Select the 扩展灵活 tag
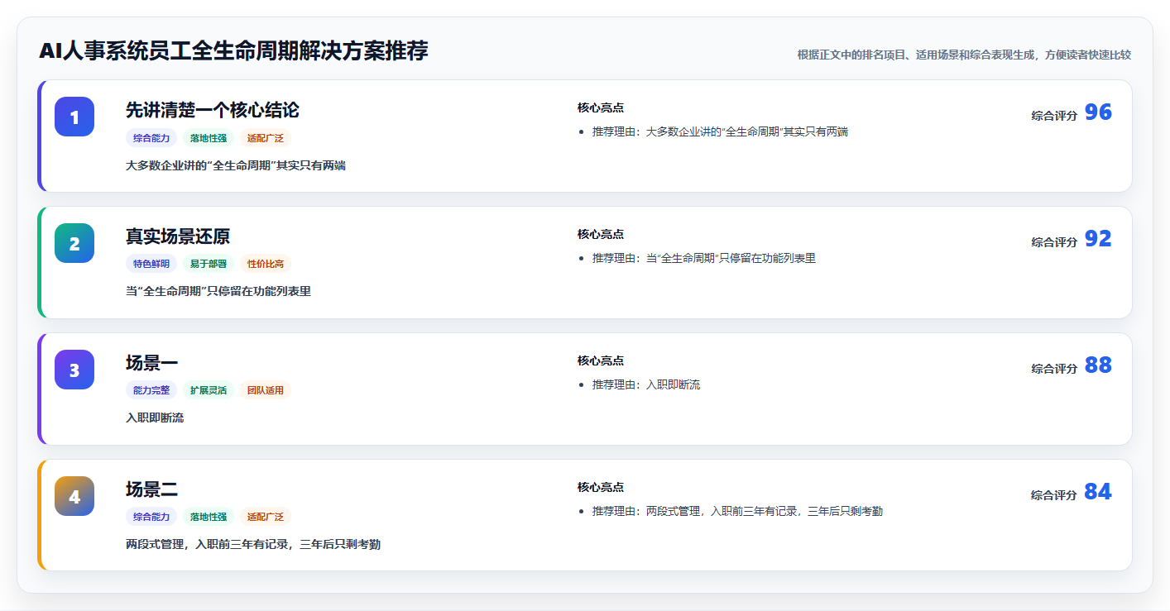 [x=209, y=391]
